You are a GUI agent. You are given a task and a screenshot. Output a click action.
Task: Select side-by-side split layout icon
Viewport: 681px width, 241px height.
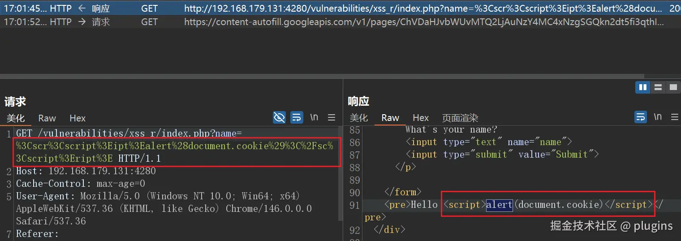click(642, 87)
